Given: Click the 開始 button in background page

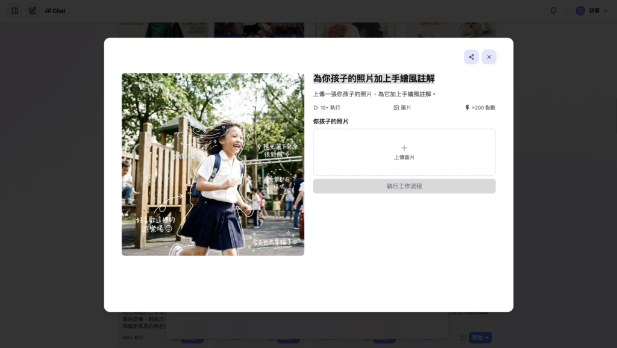Looking at the screenshot, I should [x=480, y=337].
